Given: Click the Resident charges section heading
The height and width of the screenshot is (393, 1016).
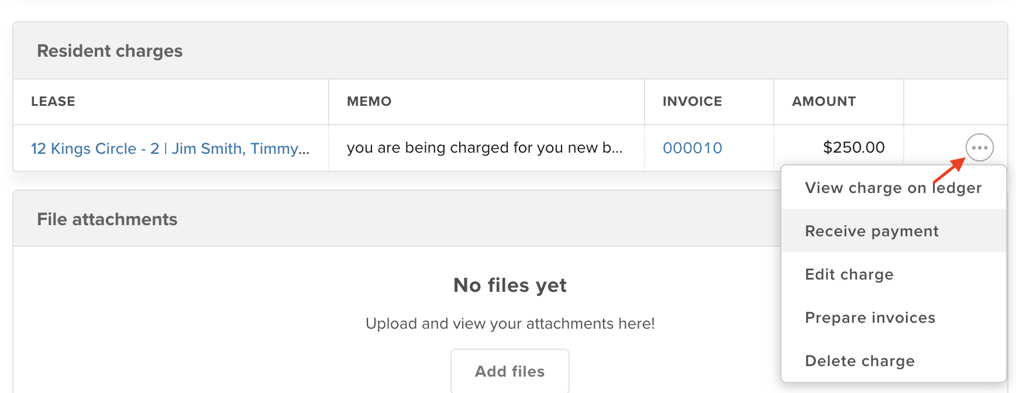Looking at the screenshot, I should tap(110, 51).
